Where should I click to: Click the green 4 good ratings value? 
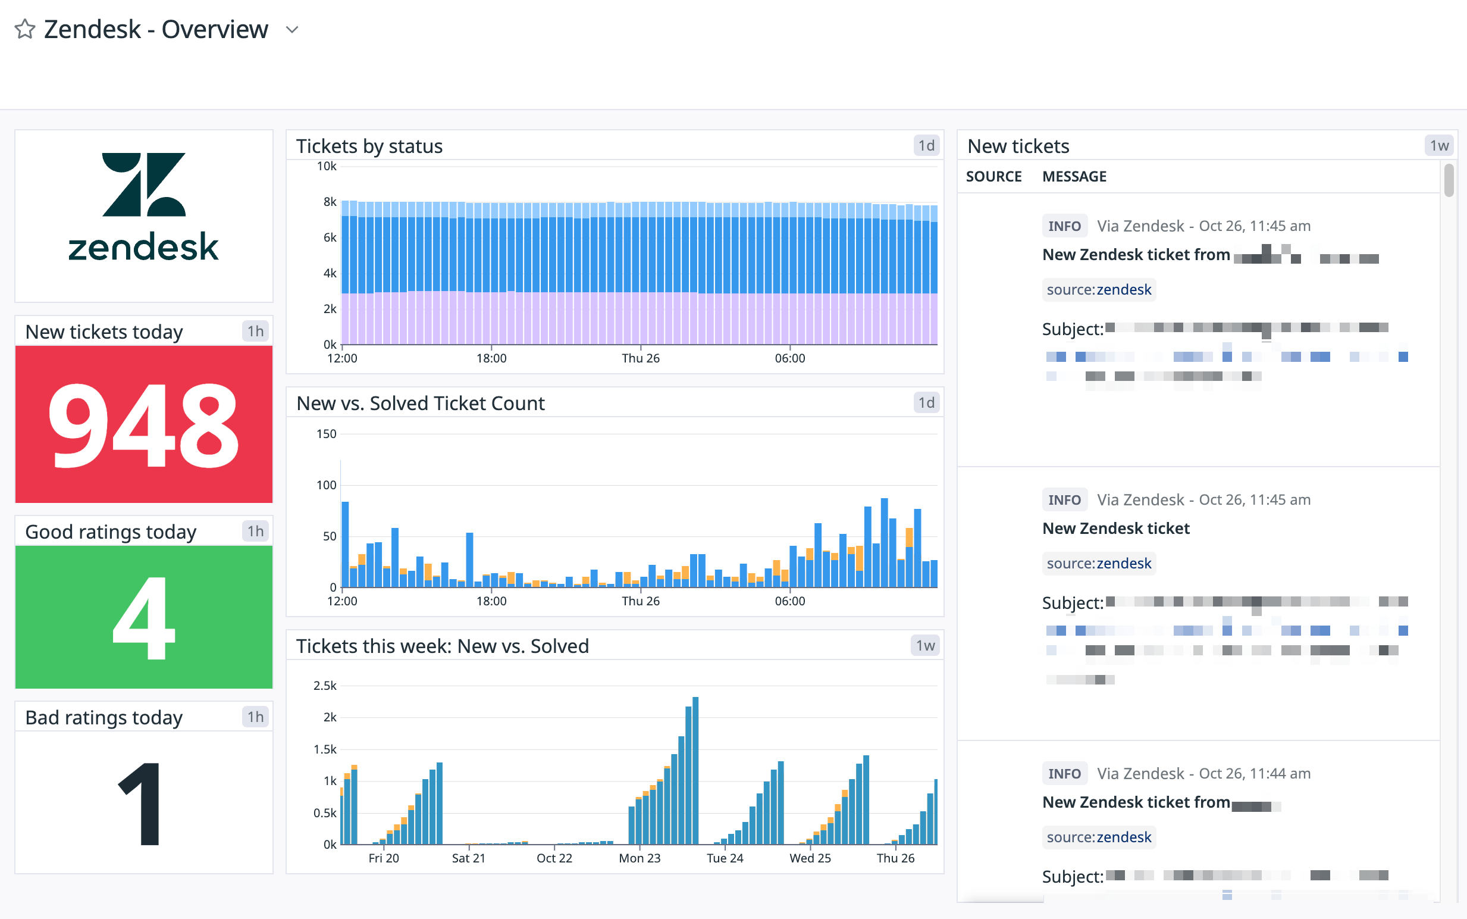click(x=144, y=617)
